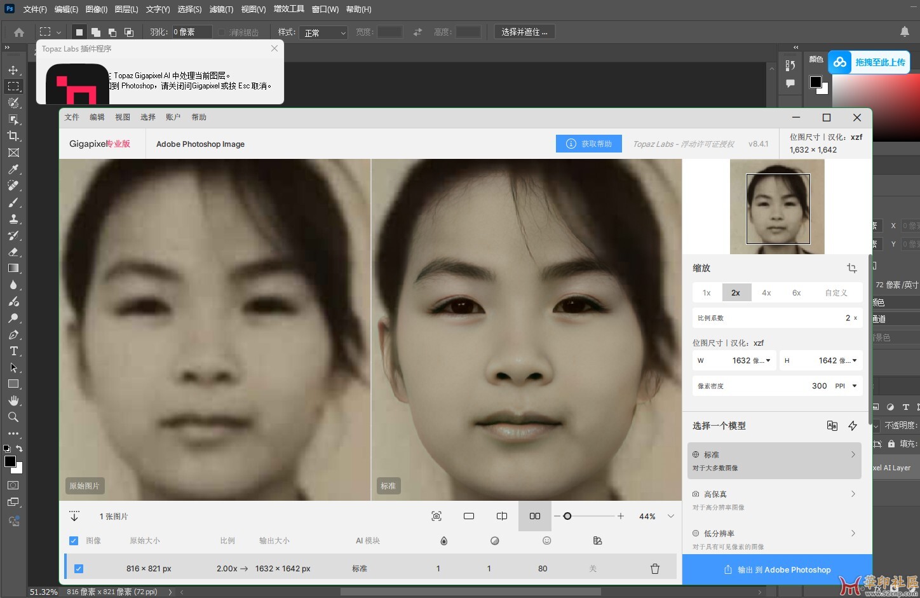
Task: Select the 4x scale option
Action: [766, 293]
